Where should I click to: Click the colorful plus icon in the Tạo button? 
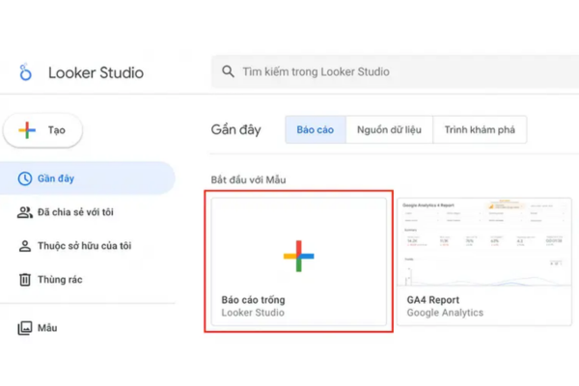(27, 130)
